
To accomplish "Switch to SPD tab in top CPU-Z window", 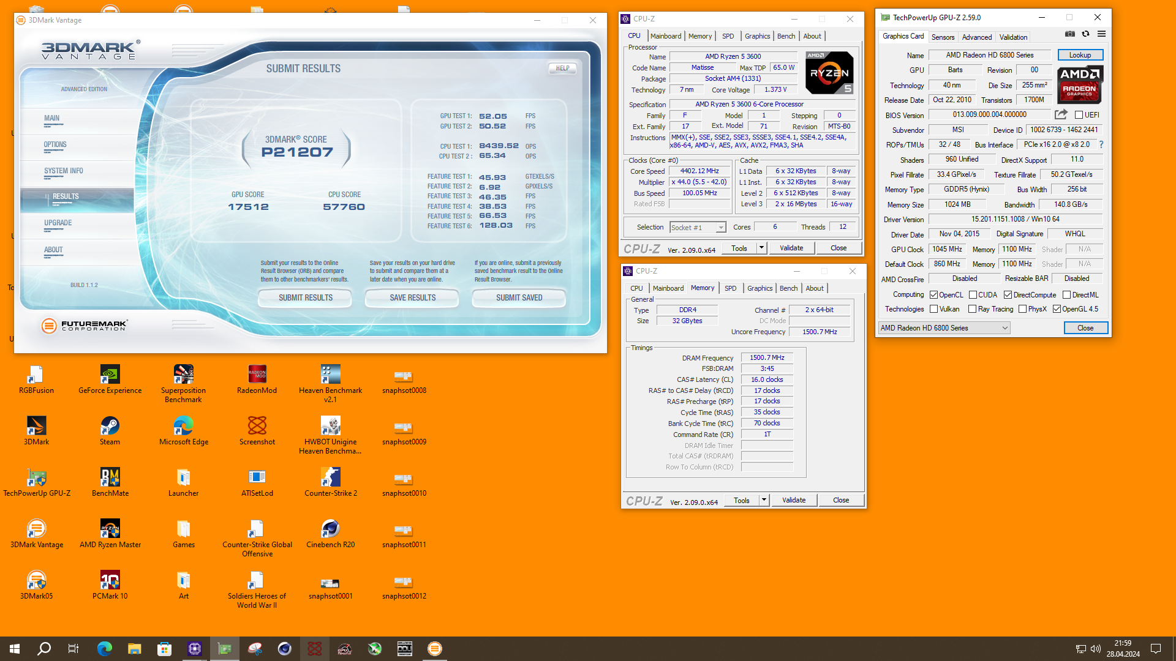I will pos(728,36).
